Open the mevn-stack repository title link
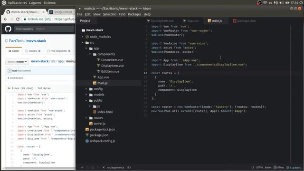This screenshot has height=171, width=304. [36, 41]
